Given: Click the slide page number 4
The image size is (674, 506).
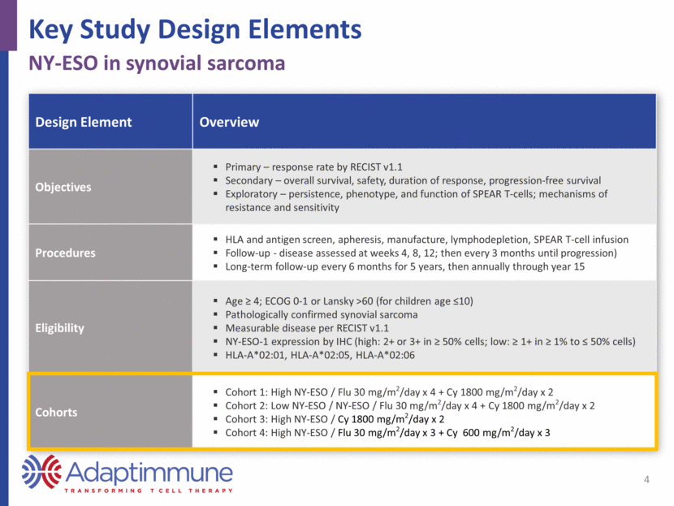Looking at the screenshot, I should 646,480.
